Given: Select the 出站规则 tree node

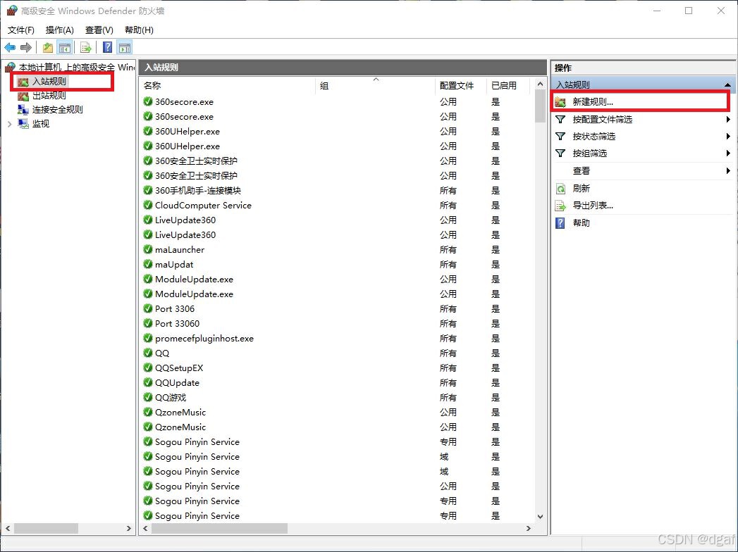Looking at the screenshot, I should 49,96.
